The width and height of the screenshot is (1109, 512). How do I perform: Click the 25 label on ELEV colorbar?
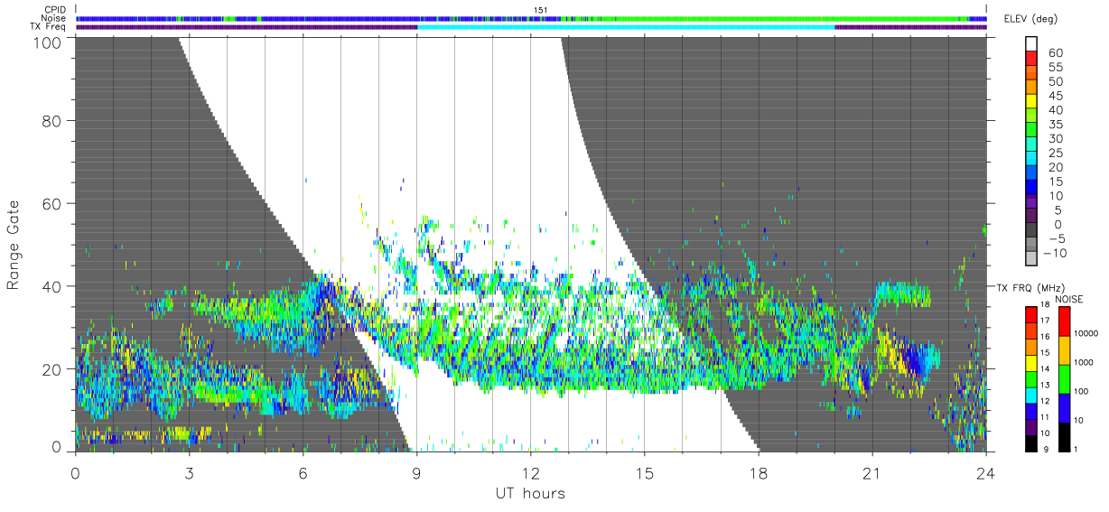click(x=1055, y=153)
